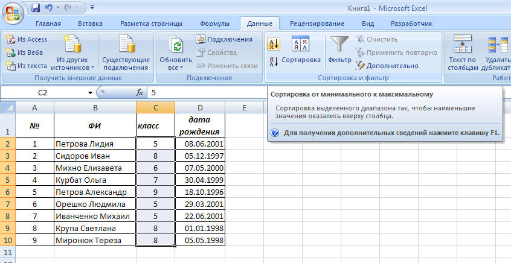Viewport: 511px width, 263px height.
Task: Select column D header
Action: (x=199, y=107)
